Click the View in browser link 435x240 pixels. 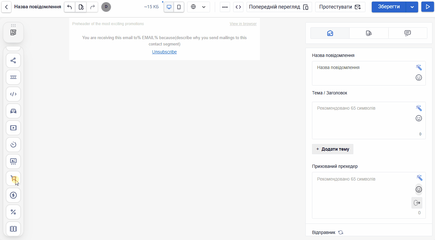(243, 24)
